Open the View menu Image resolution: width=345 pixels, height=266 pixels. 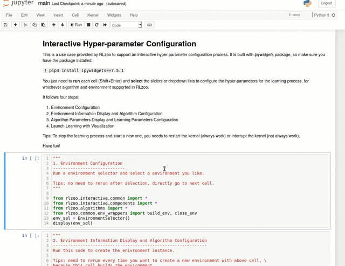point(40,15)
